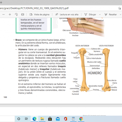
Task: Click the 'HÚMERO' diagram title
Action: coord(95,73)
